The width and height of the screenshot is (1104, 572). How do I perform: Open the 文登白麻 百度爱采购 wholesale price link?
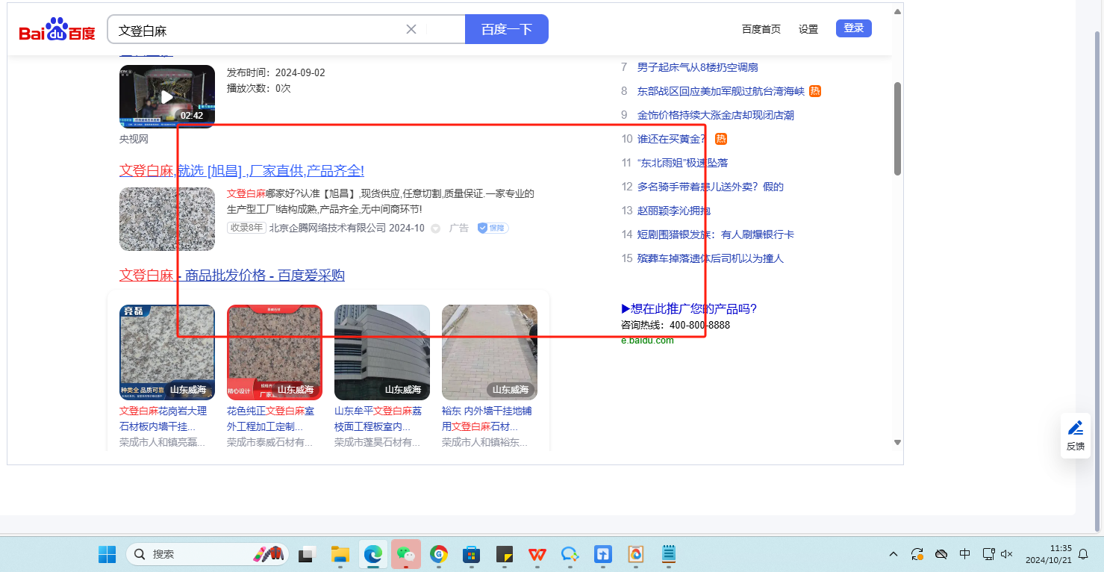pos(232,276)
